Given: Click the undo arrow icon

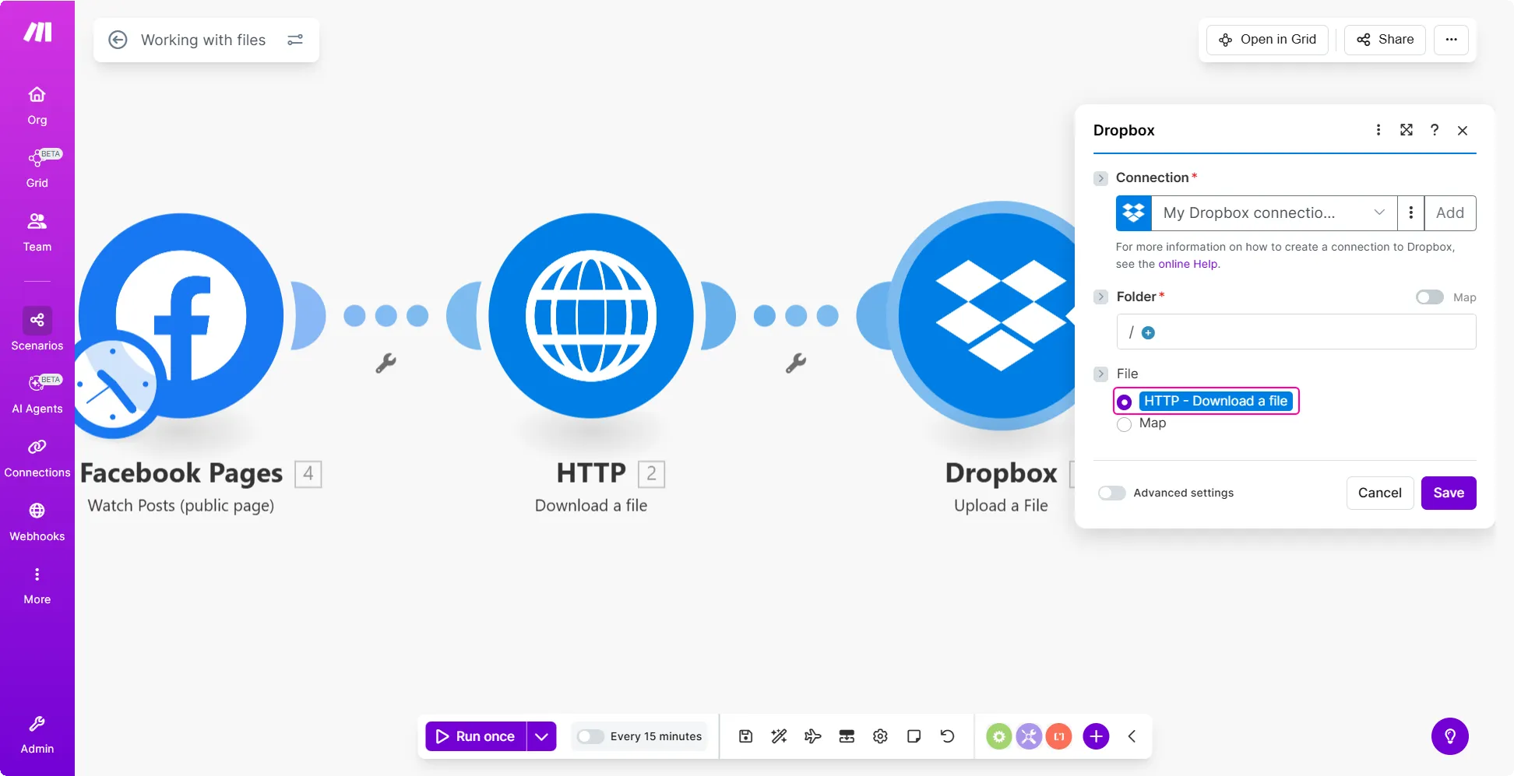Looking at the screenshot, I should (947, 736).
